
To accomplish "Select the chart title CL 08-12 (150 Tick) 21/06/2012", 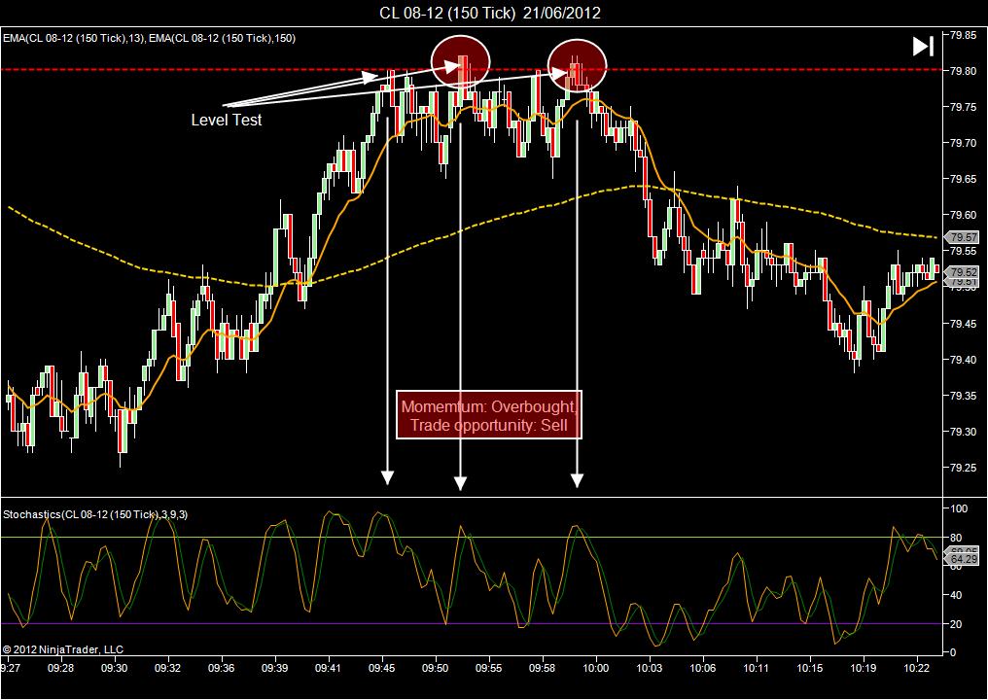I will [489, 13].
